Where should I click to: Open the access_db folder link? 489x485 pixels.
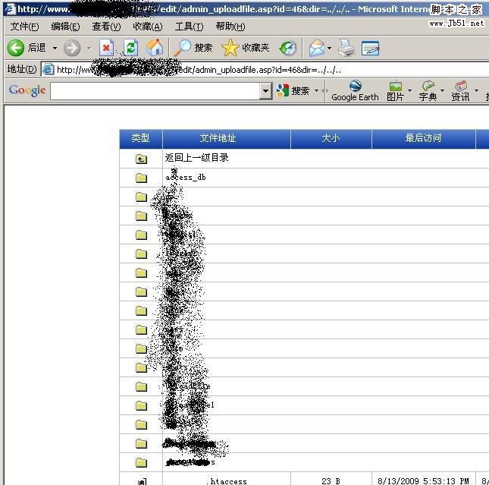(x=186, y=177)
